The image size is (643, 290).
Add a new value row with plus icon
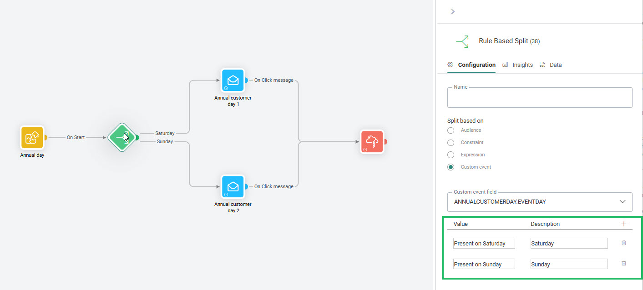coord(623,224)
